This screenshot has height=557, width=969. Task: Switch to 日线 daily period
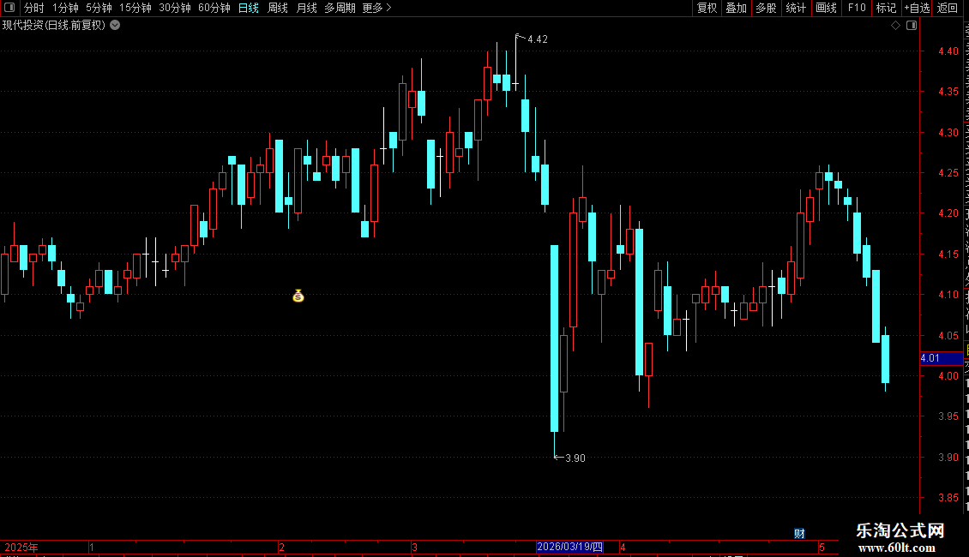249,8
